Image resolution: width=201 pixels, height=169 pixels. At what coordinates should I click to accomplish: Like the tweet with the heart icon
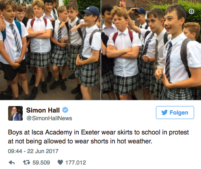pos(61,162)
